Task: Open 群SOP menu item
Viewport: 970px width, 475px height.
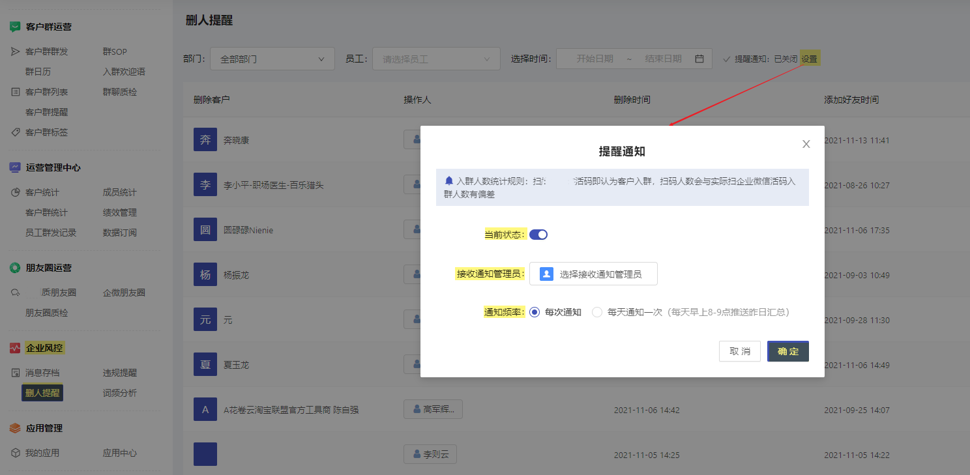Action: pyautogui.click(x=115, y=51)
